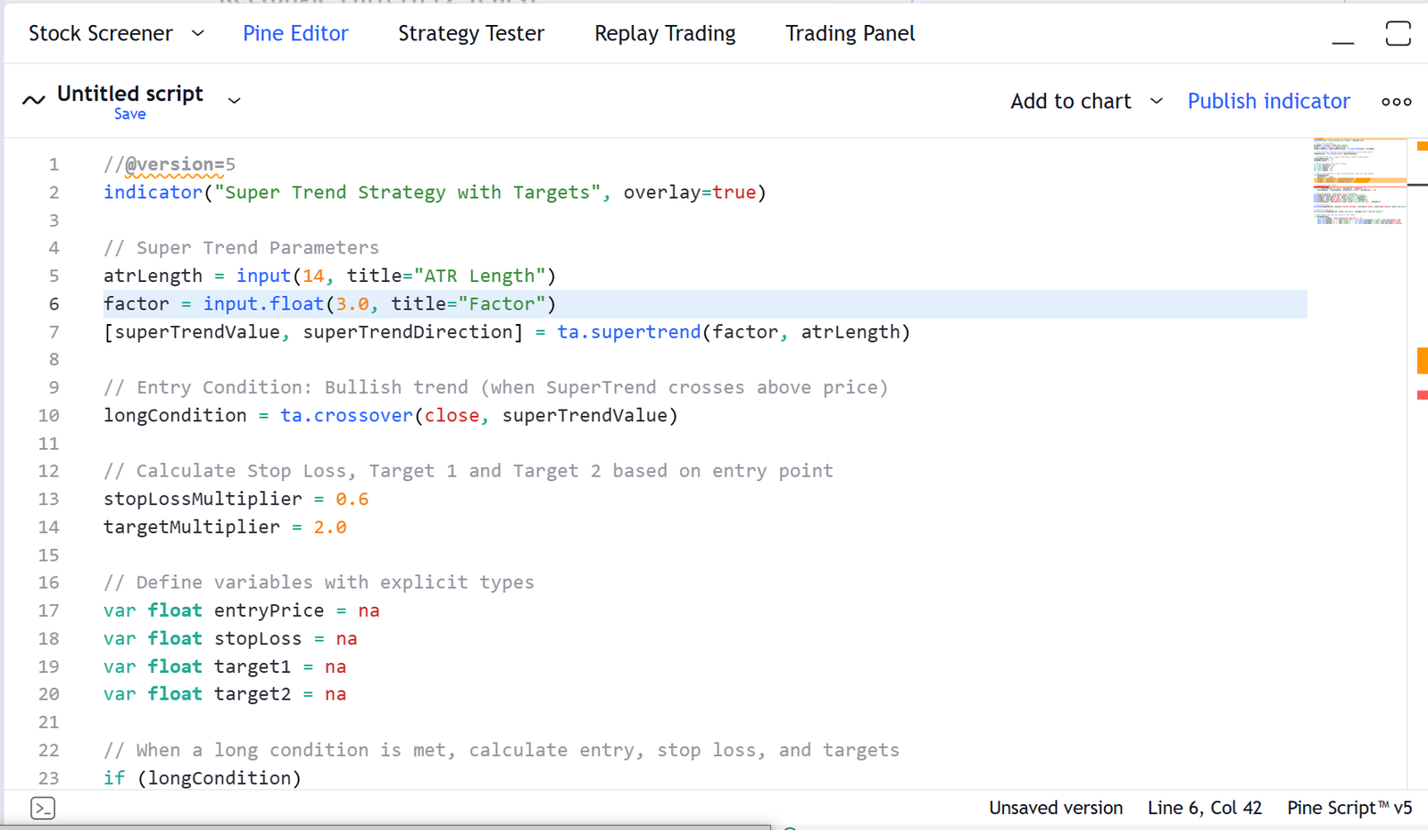Maximize the editor panel
This screenshot has width=1428, height=830.
point(1398,34)
